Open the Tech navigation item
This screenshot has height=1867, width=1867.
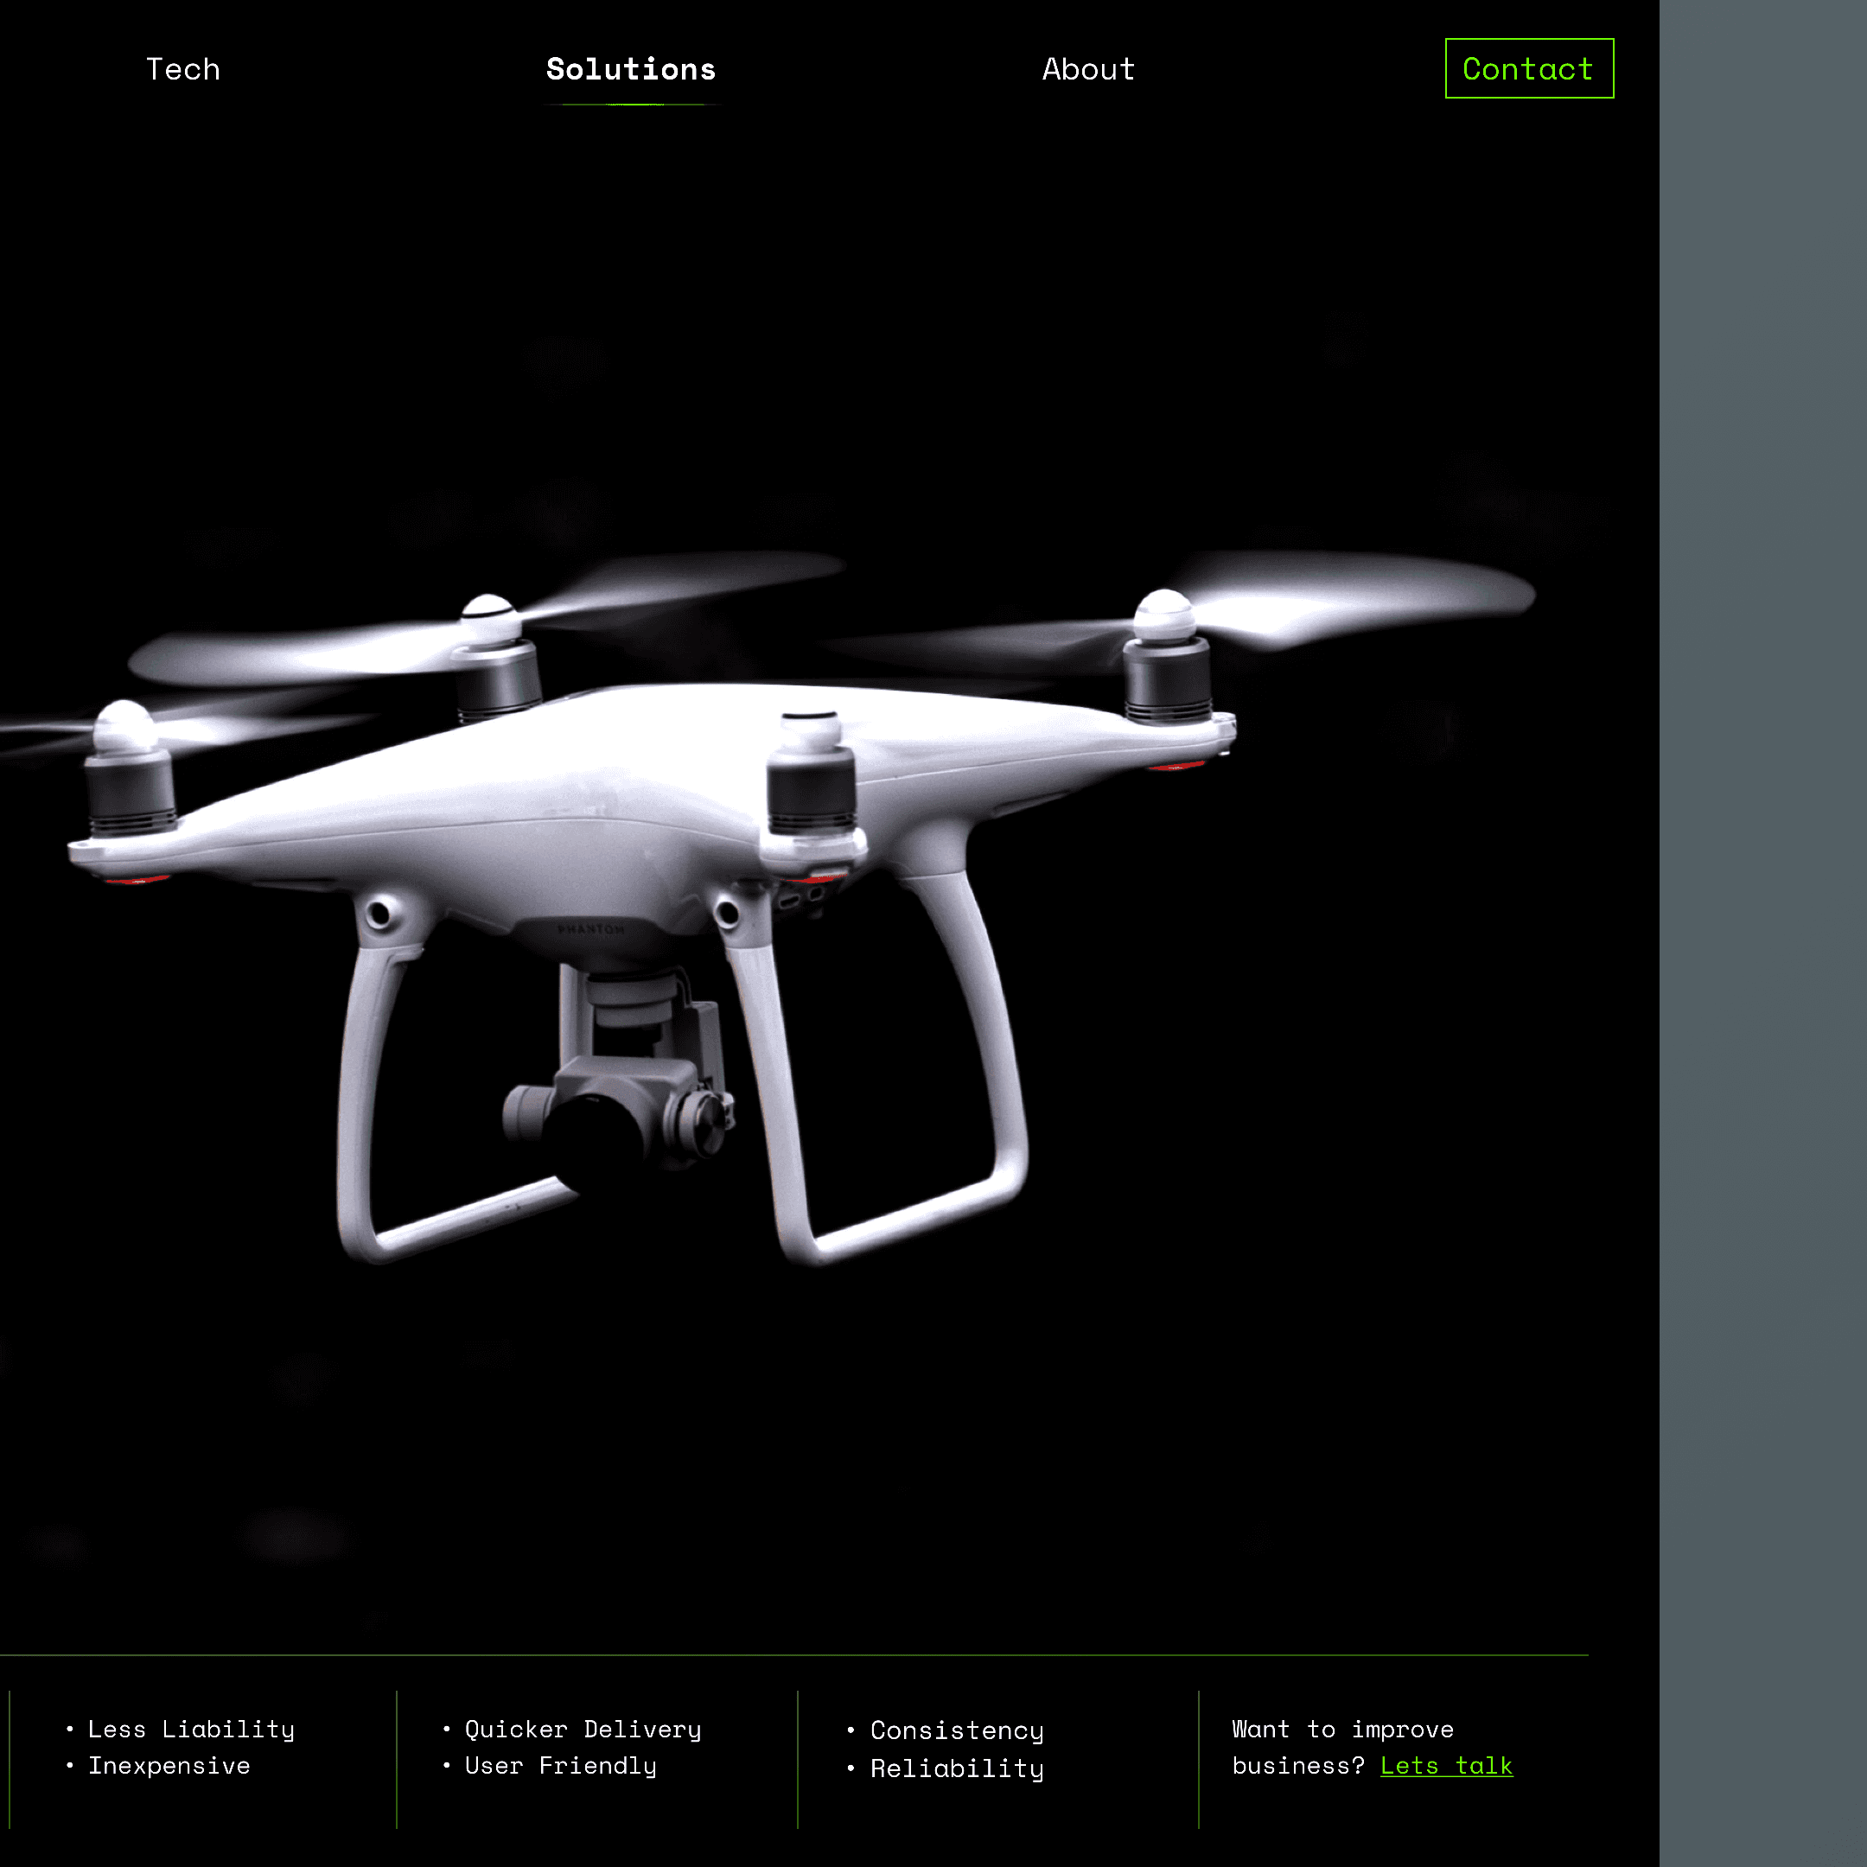182,68
